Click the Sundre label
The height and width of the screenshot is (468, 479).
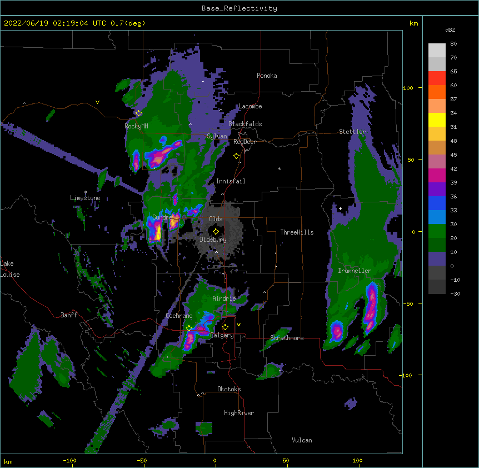tap(162, 217)
